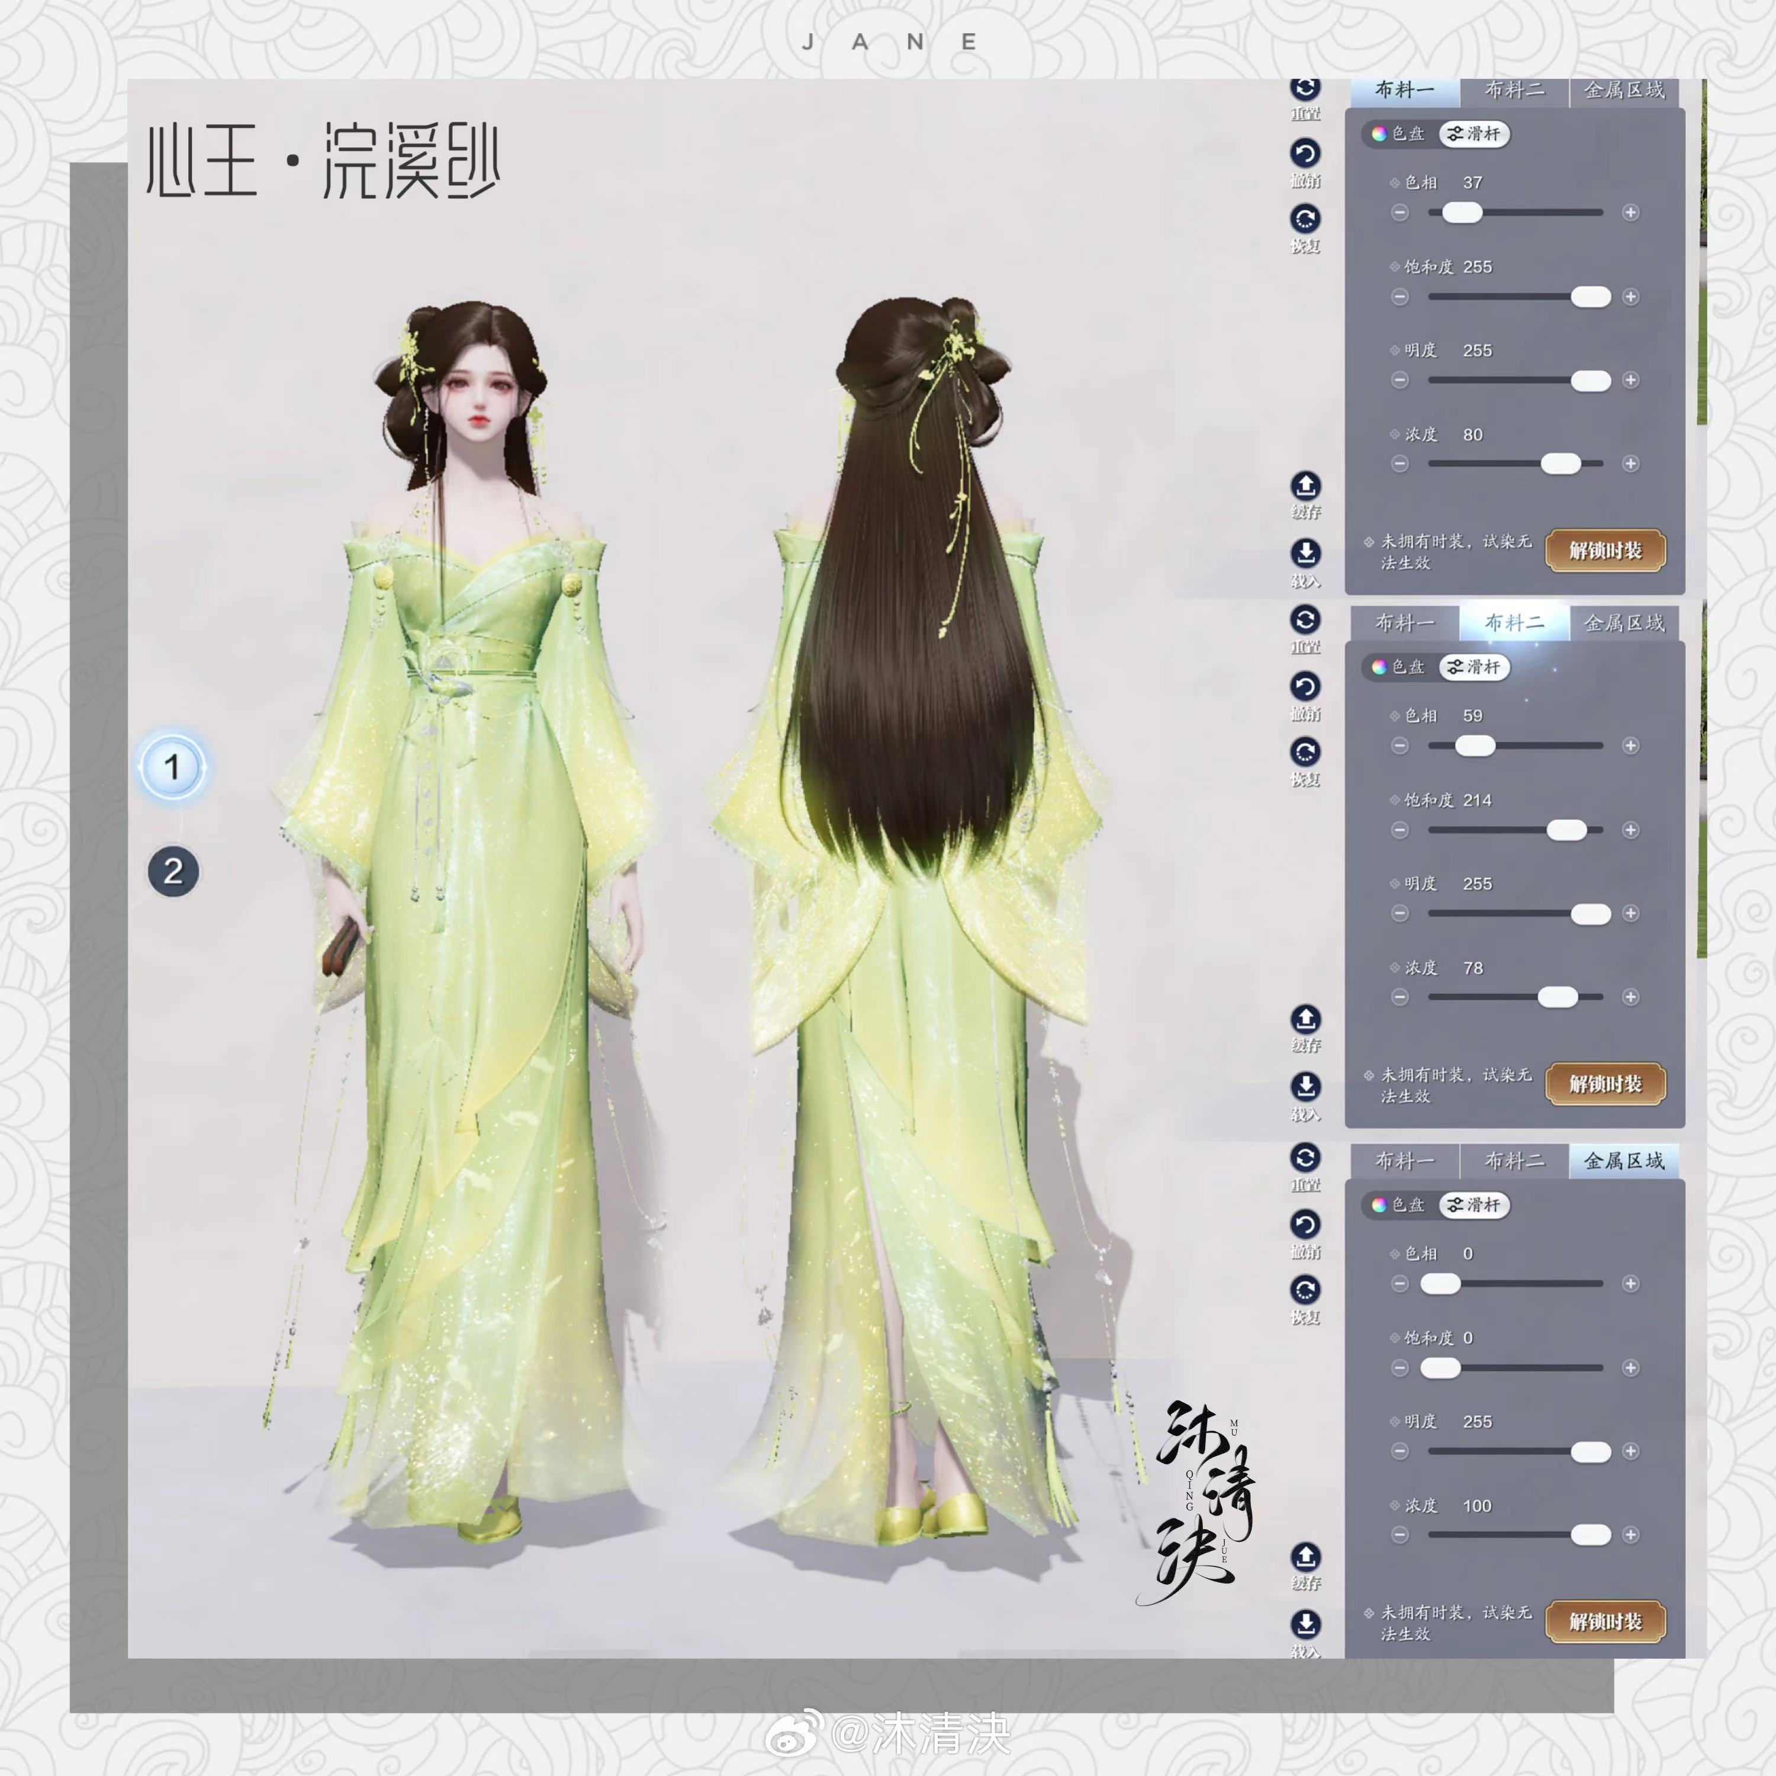Click the 饱和度 214 slider handle
Screen dimensions: 1776x1776
click(x=1566, y=830)
